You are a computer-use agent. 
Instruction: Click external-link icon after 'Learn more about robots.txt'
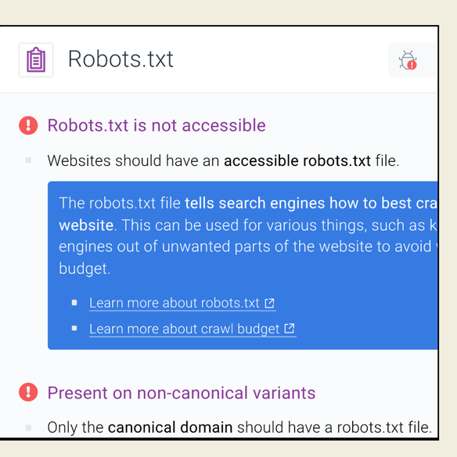point(270,303)
